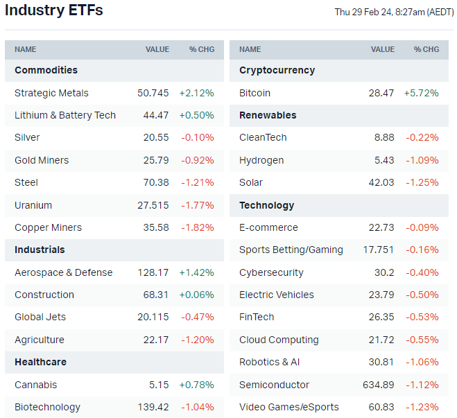Click the Cannabis ETF name
Image resolution: width=457 pixels, height=418 pixels.
point(35,385)
